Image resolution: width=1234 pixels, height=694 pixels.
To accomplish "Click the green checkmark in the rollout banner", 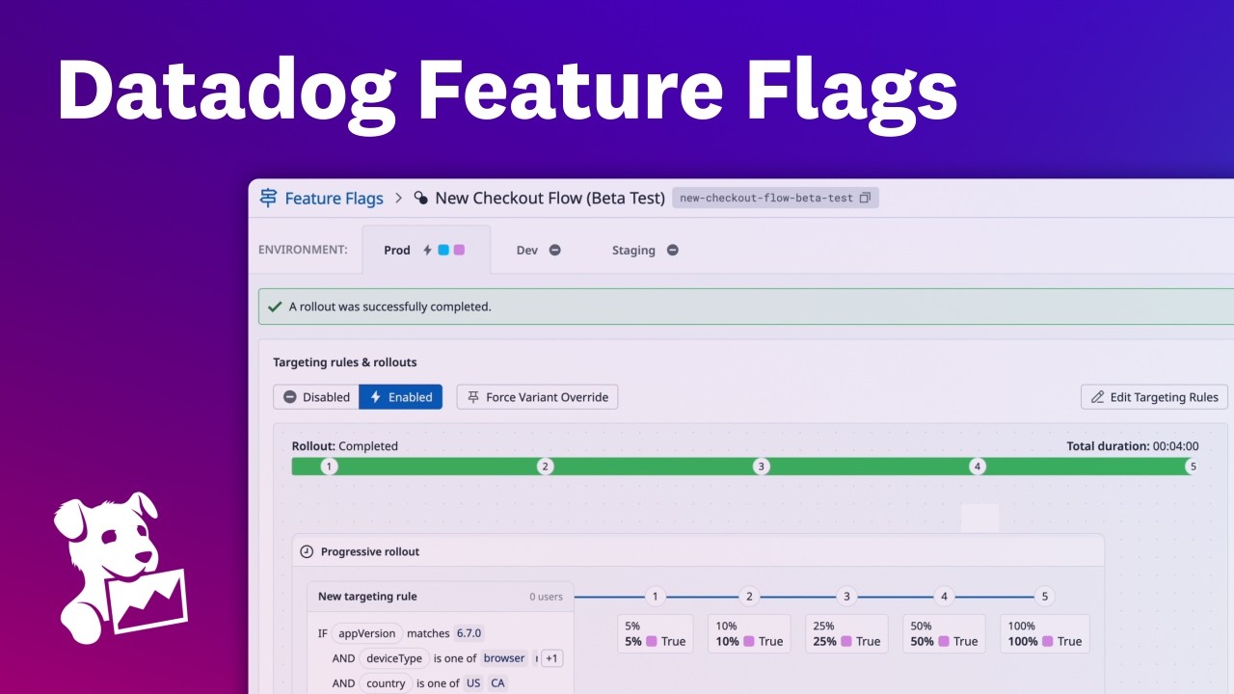I will pos(275,307).
